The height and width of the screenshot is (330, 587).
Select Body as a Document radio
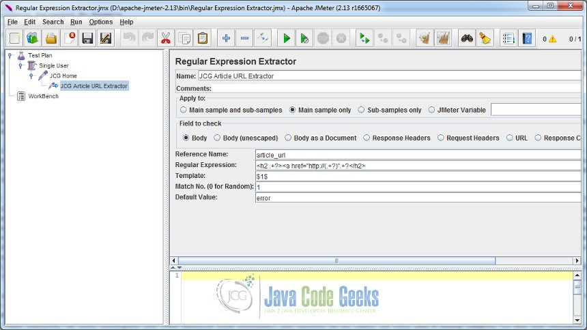click(287, 138)
